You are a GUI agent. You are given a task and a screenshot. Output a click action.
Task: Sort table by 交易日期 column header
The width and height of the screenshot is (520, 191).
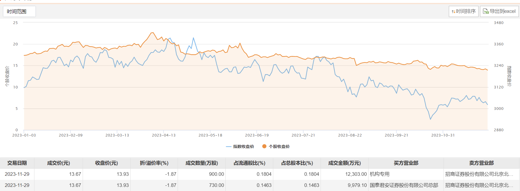tap(17, 163)
